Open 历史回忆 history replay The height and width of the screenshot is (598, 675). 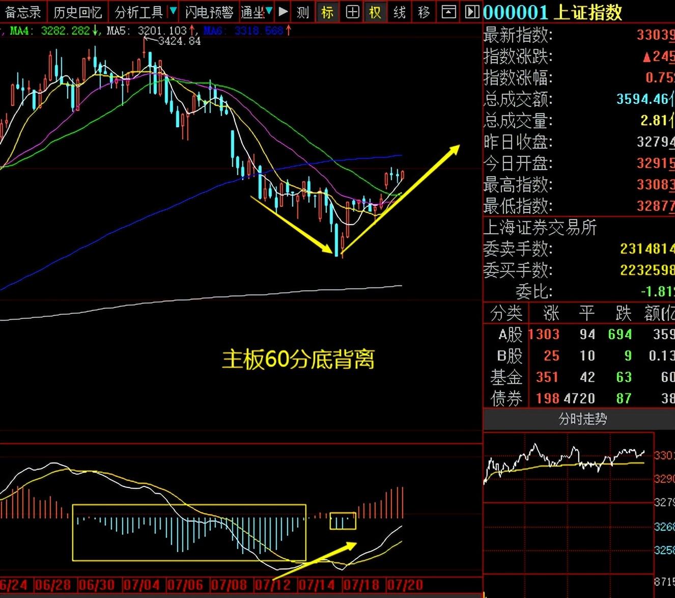tap(78, 12)
